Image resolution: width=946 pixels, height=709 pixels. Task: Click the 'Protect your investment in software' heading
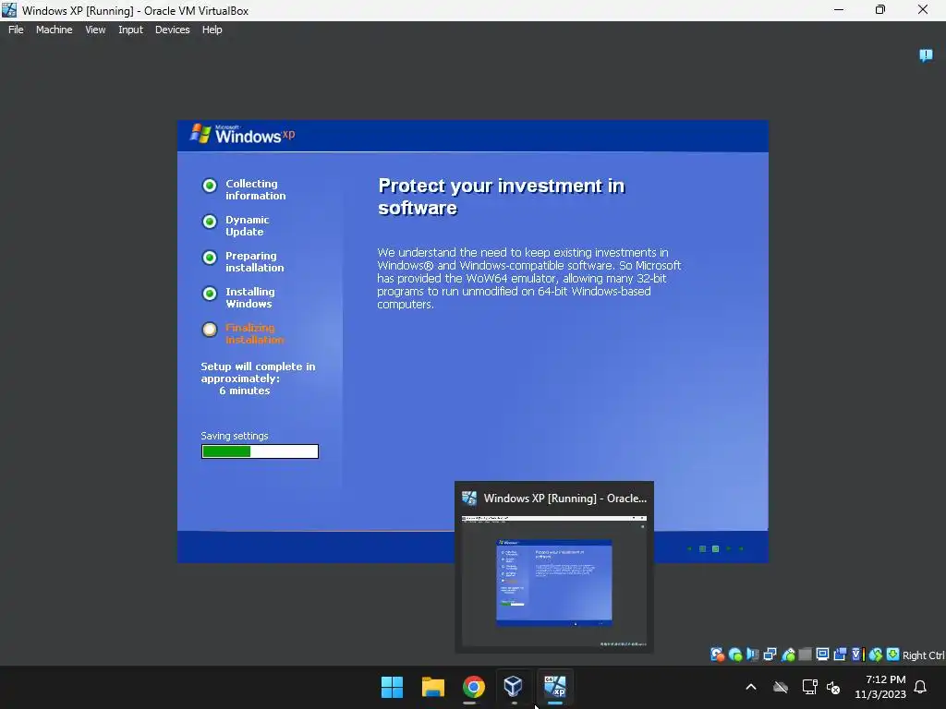tap(501, 197)
